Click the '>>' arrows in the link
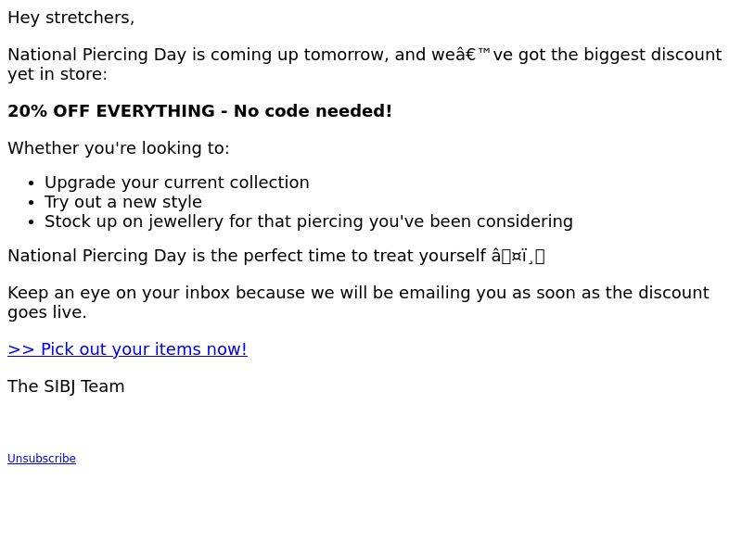This screenshot has width=742, height=556. pyautogui.click(x=20, y=349)
